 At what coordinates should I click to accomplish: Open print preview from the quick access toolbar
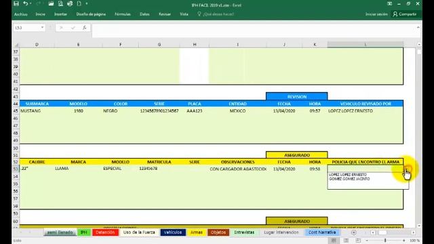(x=60, y=3)
